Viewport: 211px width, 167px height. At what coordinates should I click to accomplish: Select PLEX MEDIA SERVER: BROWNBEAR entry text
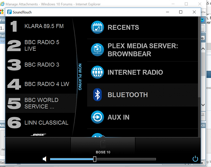(x=143, y=50)
